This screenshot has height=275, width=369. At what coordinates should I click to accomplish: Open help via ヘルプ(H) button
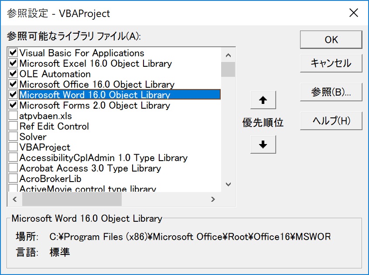pos(331,121)
